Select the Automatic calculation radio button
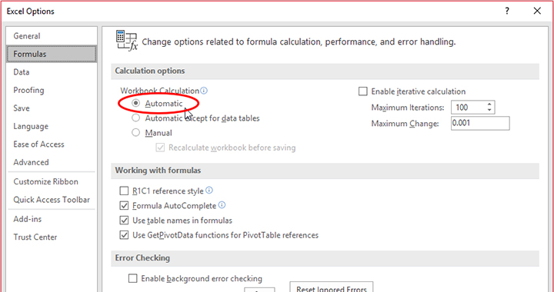 coord(135,103)
